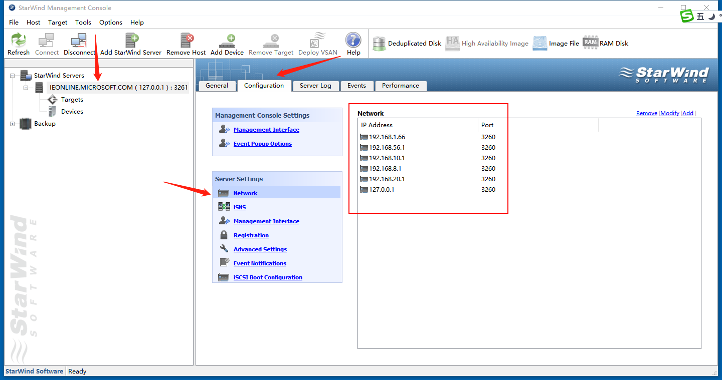Select the IEONLINE.MICROSOFT.COM server entry
Image resolution: width=722 pixels, height=380 pixels.
click(x=119, y=88)
